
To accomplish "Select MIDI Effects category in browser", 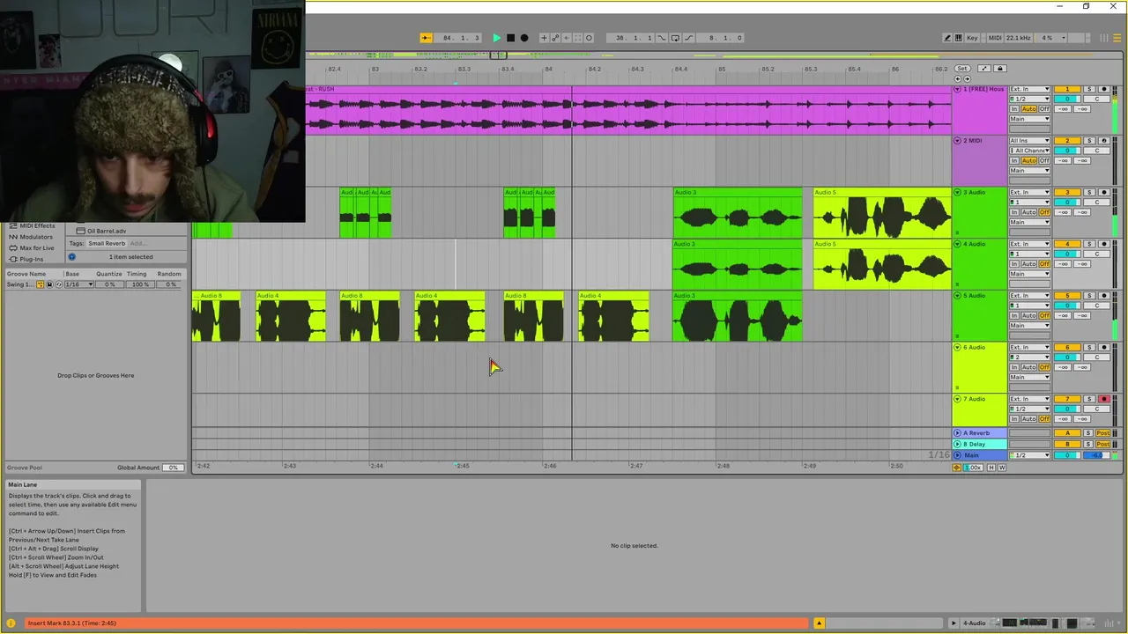I will click(37, 226).
